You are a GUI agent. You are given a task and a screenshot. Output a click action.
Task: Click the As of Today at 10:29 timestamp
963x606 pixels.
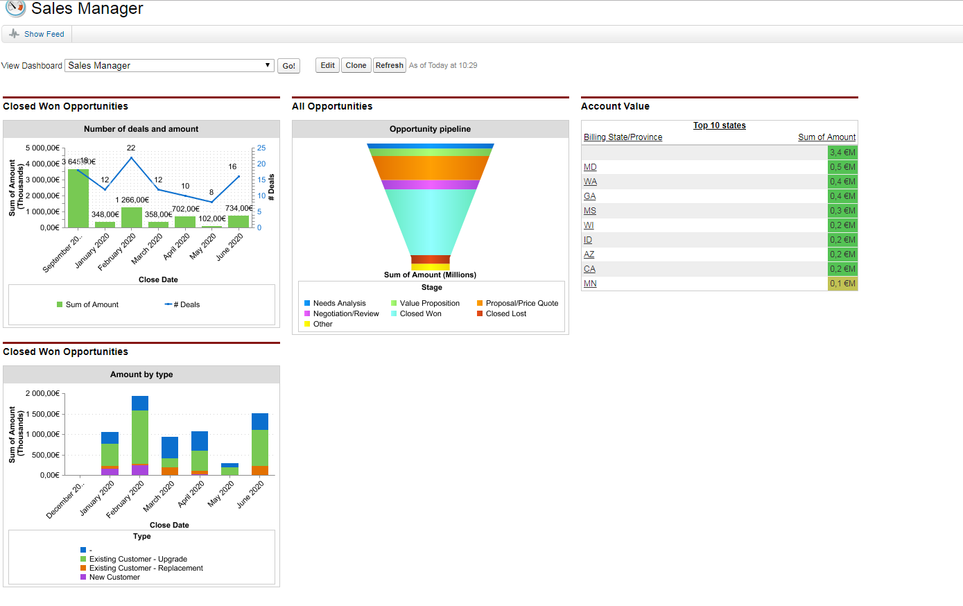coord(443,65)
